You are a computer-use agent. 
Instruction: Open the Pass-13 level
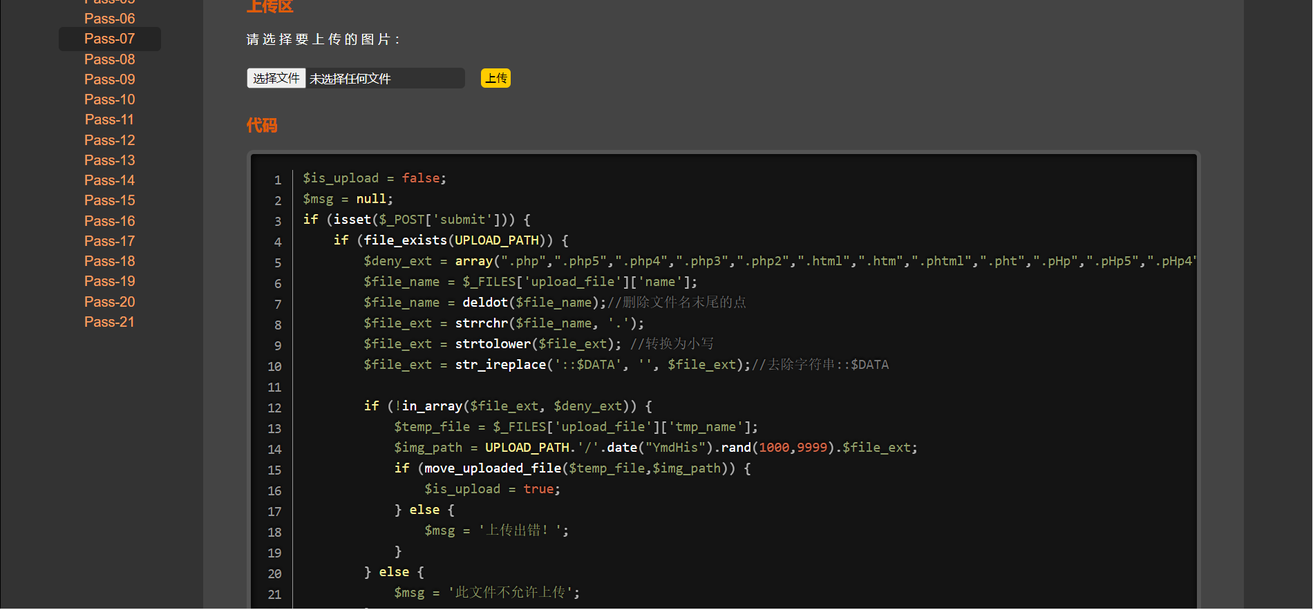[109, 160]
